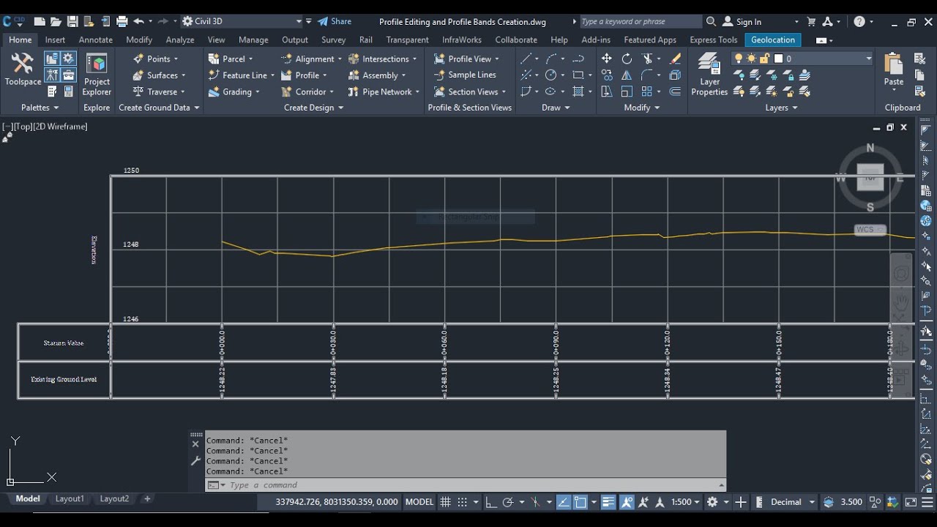
Task: Select the Rectangle draw tool
Action: (578, 75)
